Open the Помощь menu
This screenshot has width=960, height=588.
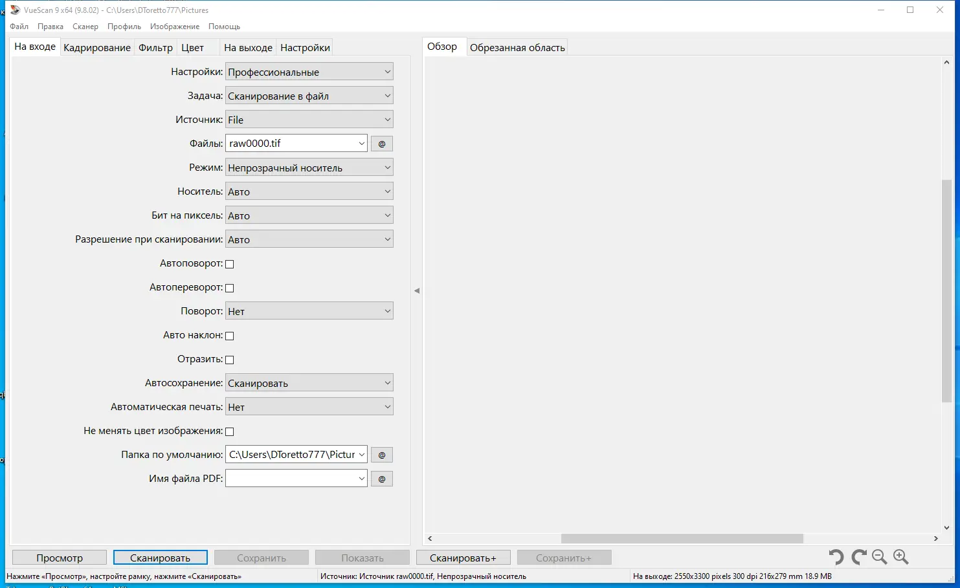click(x=225, y=27)
